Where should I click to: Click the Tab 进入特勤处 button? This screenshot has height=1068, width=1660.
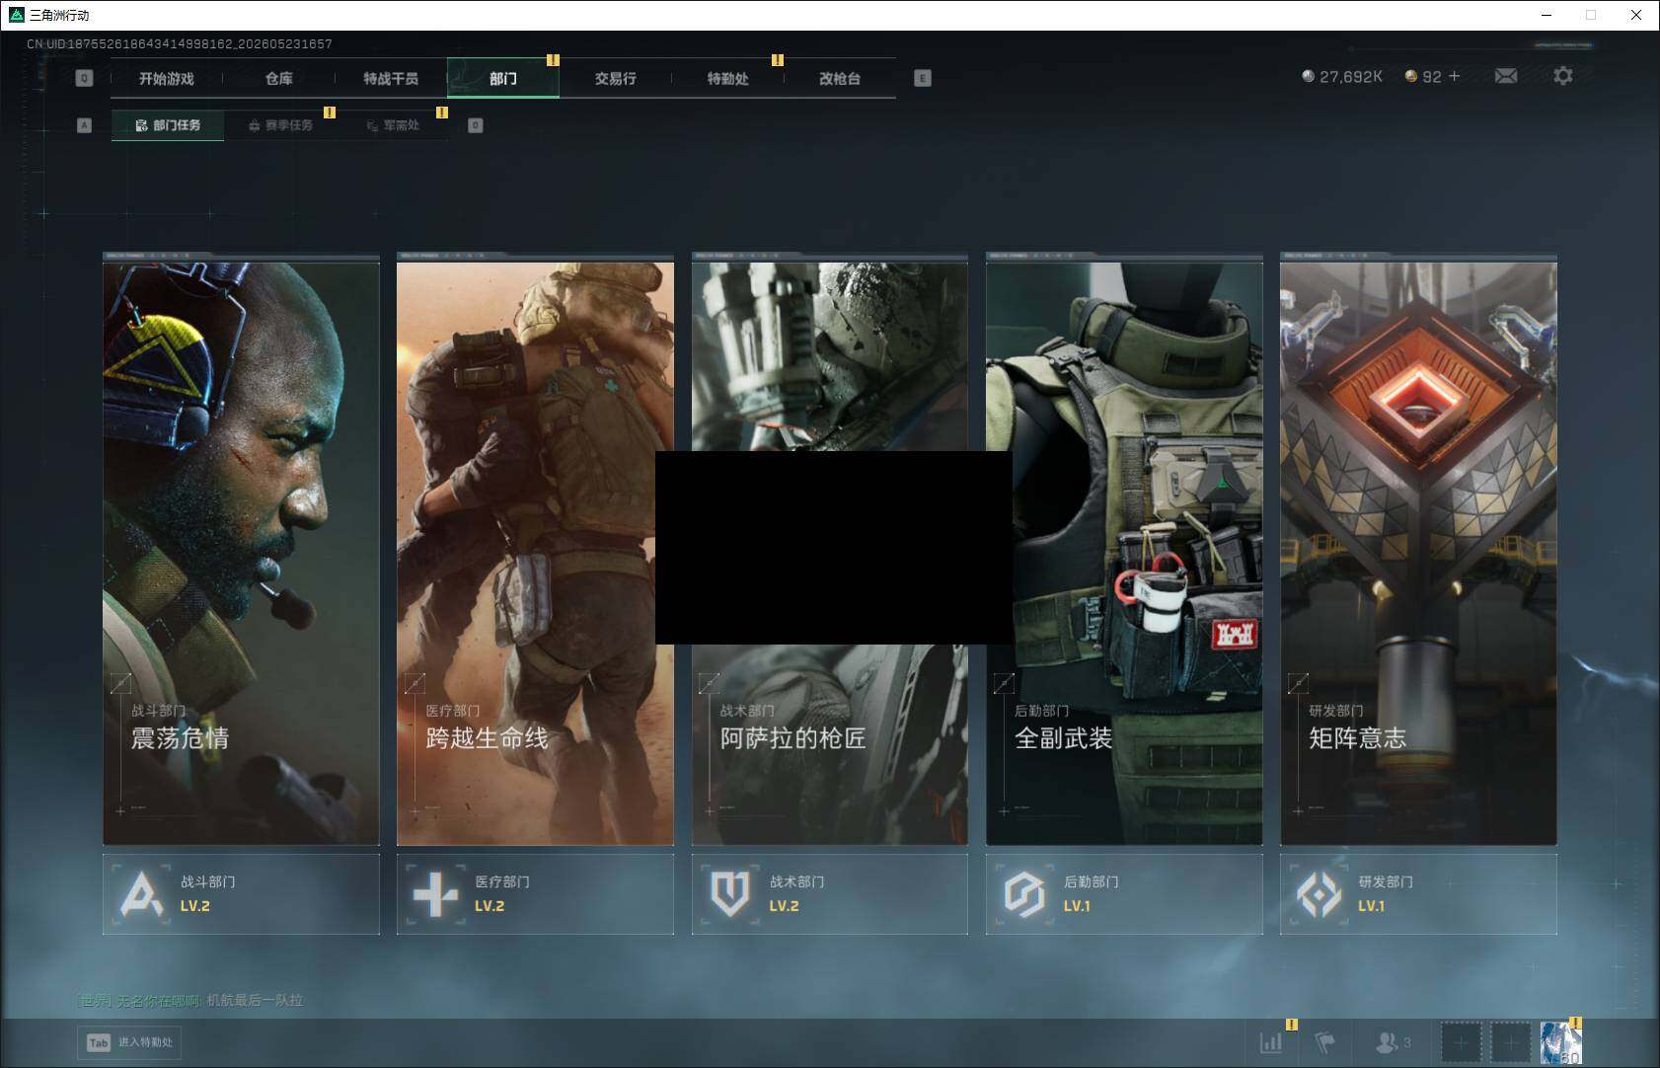[x=130, y=1042]
